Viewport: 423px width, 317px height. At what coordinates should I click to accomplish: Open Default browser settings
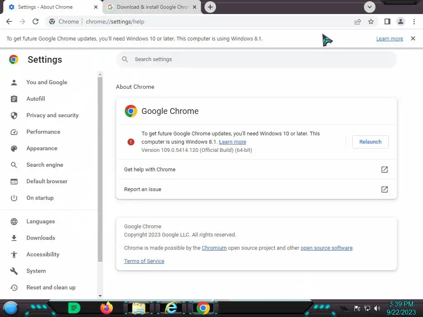(47, 182)
